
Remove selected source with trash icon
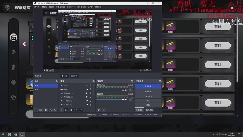(x=66, y=110)
